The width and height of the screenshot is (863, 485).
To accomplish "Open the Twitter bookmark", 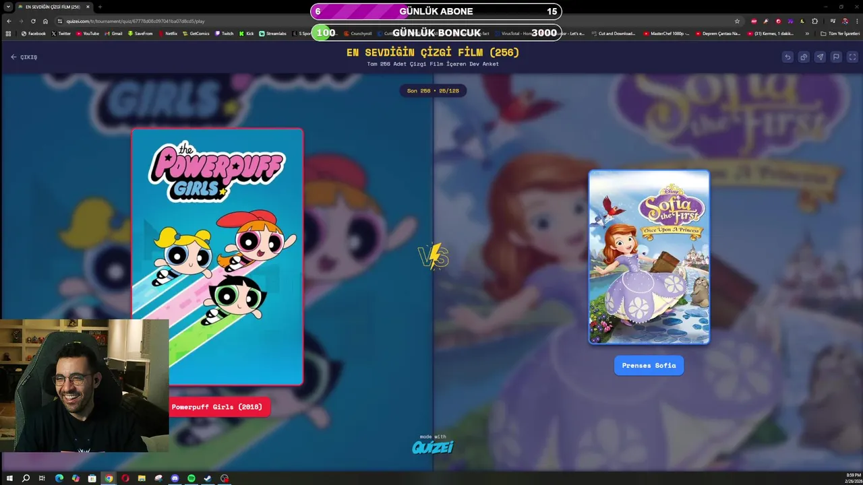I will (x=61, y=33).
